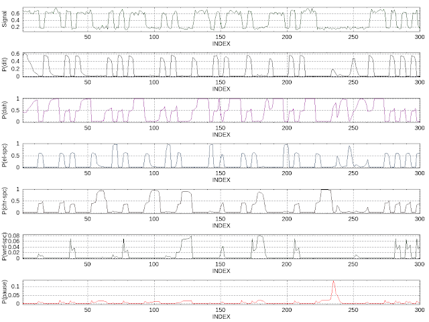Click the 0.5 tick on the P(el-spc) axis
The image size is (429, 322).
[16, 156]
